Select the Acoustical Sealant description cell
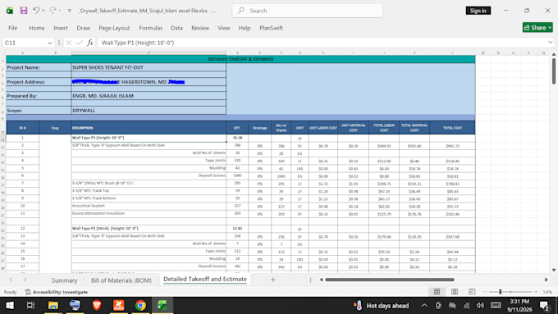 pyautogui.click(x=149, y=206)
